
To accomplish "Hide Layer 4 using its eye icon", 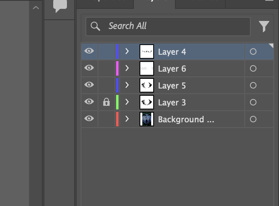I will [89, 51].
